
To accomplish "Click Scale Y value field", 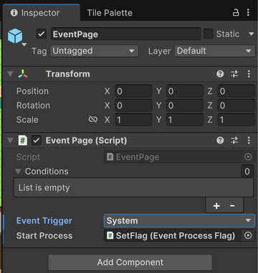I will pyautogui.click(x=185, y=120).
